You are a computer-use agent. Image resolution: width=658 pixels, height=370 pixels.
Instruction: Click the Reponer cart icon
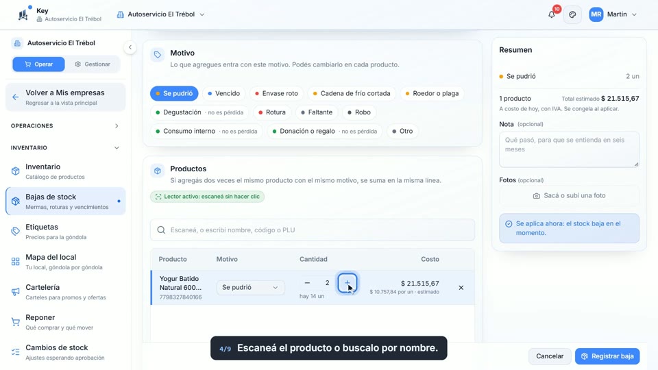point(16,322)
